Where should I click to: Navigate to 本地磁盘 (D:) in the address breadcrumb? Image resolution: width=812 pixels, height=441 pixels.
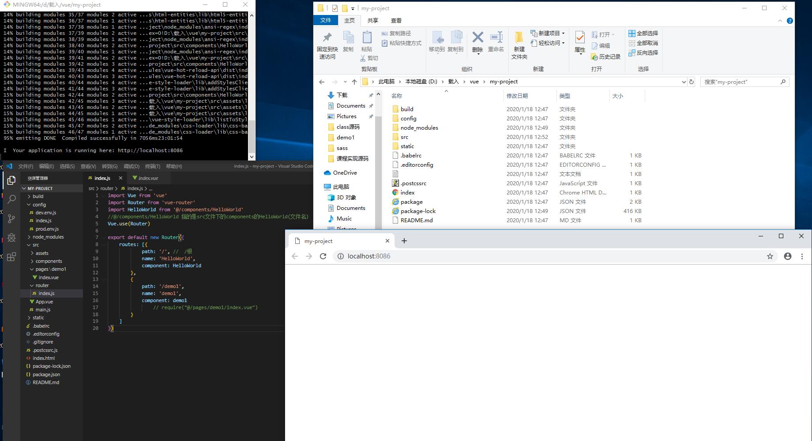point(421,82)
